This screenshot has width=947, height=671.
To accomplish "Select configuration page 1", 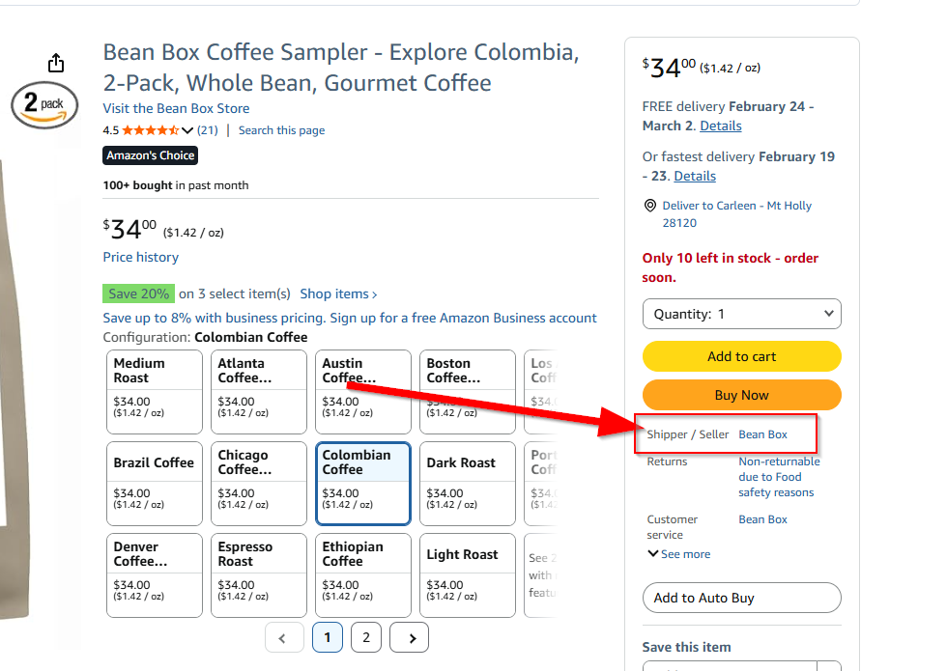I will click(x=328, y=637).
